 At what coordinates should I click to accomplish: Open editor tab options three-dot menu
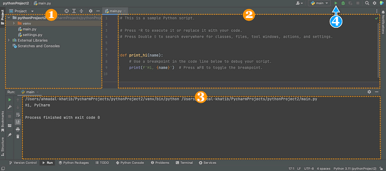377,11
